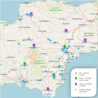Click purple marker icon in the legend
Screen dimensions: 98x98
[76, 84]
